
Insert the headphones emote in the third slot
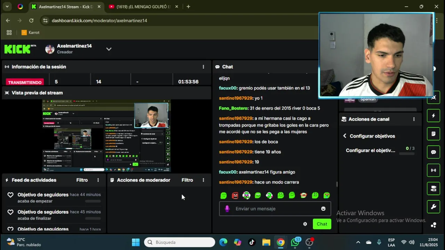246,195
